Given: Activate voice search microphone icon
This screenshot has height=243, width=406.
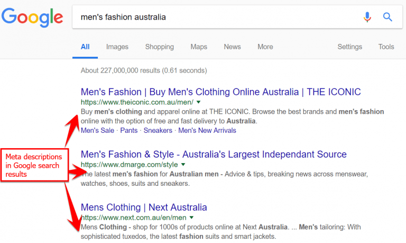Looking at the screenshot, I should click(367, 17).
